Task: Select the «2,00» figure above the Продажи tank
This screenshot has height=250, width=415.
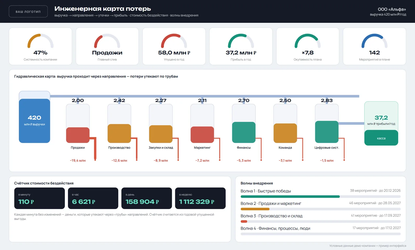Action: click(x=78, y=100)
